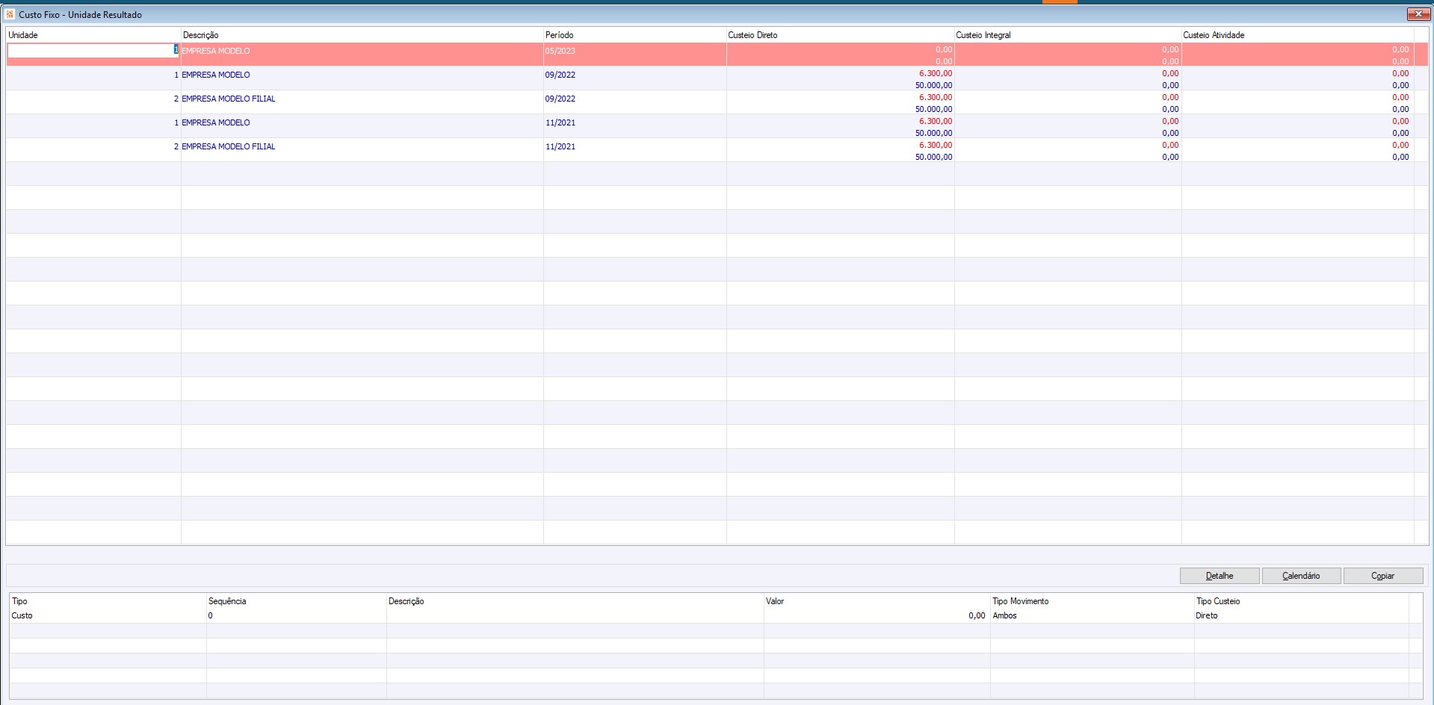
Task: Click the Copiar button
Action: coord(1383,576)
